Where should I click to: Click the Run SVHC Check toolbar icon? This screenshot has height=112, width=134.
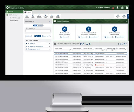point(46,16)
